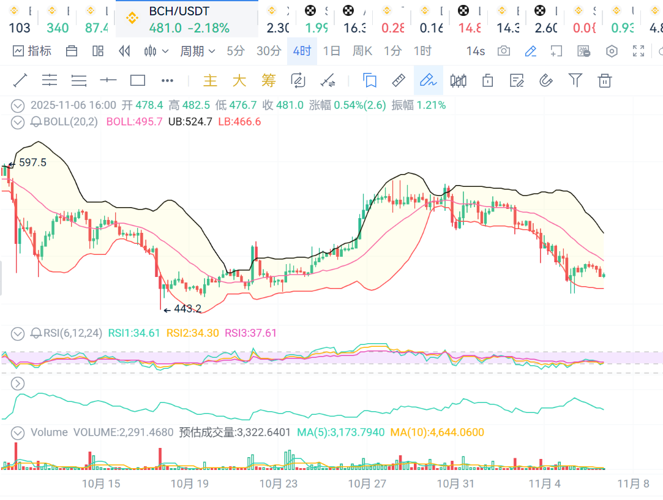Click the 主 main-force indicator button
The height and width of the screenshot is (500, 663).
210,80
